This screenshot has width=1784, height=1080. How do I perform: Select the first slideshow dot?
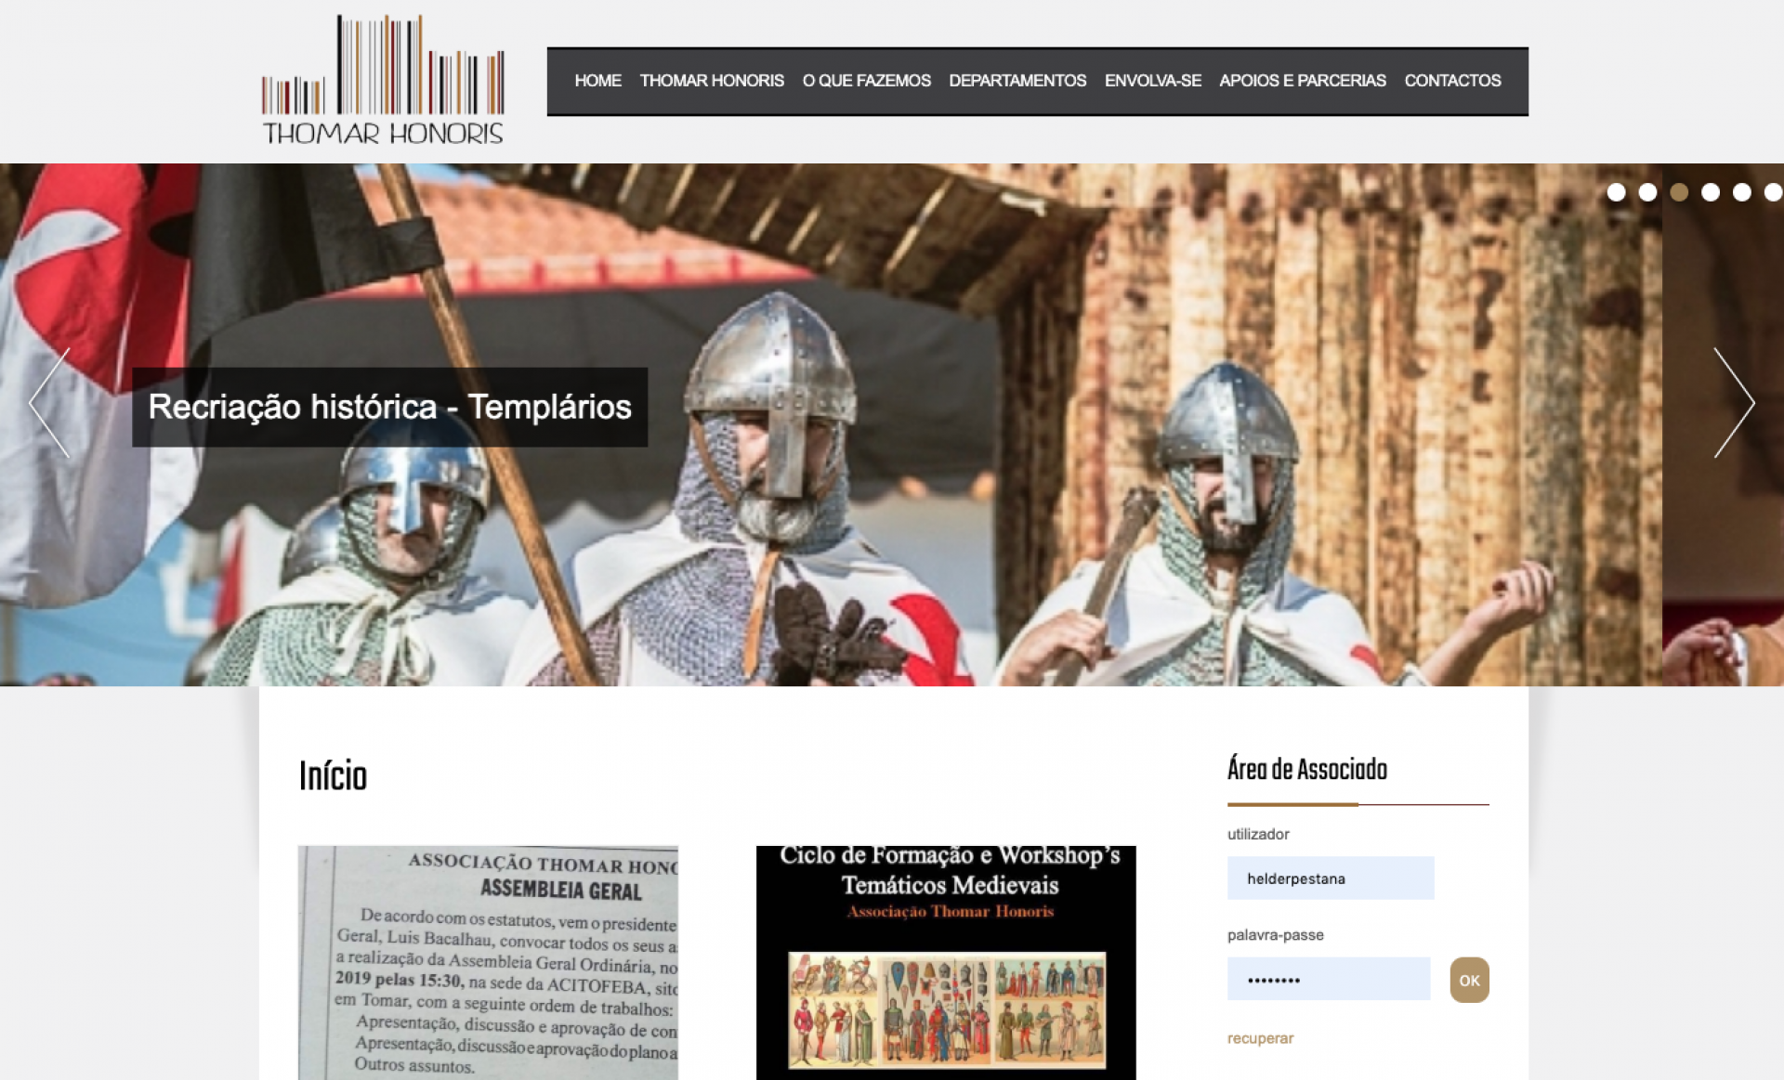point(1616,192)
